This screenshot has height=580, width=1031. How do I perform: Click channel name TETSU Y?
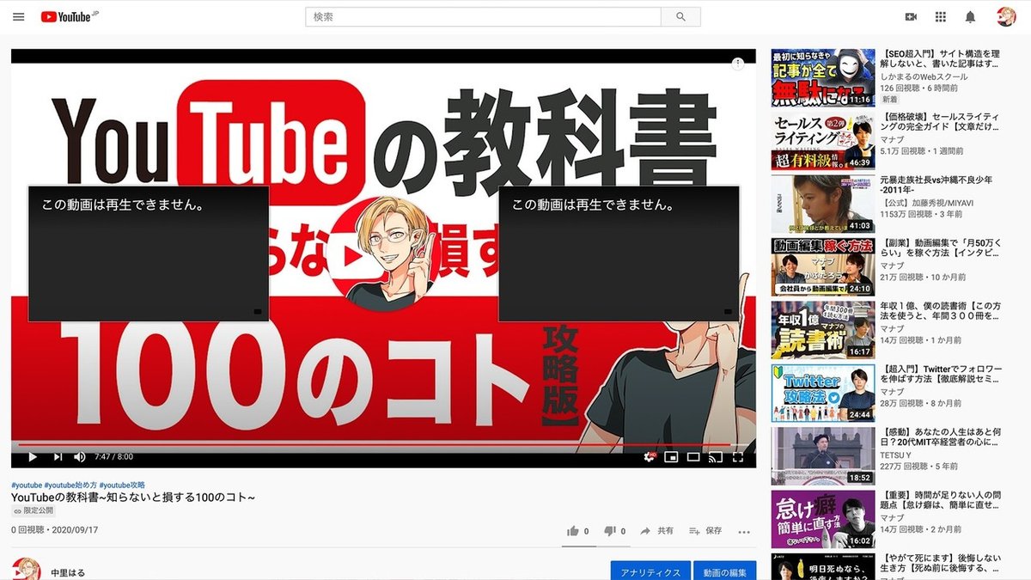click(894, 454)
